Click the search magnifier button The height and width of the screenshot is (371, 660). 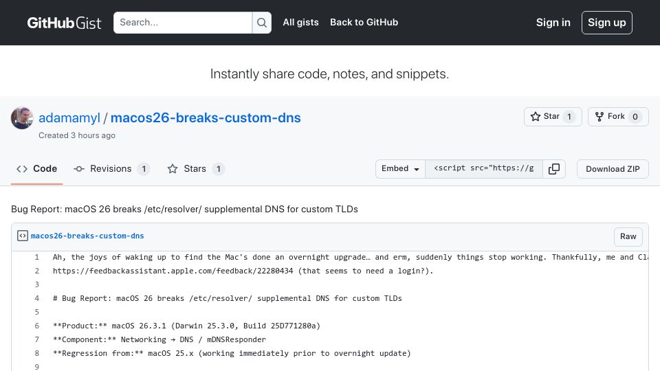point(262,23)
